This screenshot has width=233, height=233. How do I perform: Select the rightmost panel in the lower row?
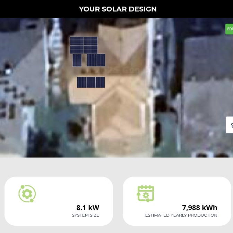tap(100, 82)
